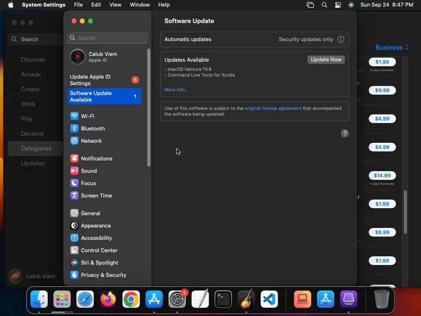Launch Firefox from the Dock
This screenshot has width=421, height=316.
[108, 299]
